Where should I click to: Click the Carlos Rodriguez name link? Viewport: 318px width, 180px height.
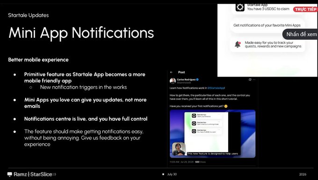(186, 79)
